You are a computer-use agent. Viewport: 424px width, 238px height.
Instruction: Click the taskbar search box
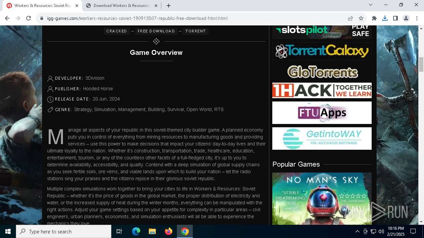pos(64,231)
